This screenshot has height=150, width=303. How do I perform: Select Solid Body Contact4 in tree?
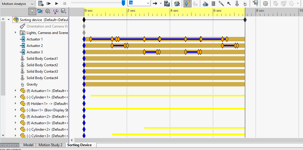tap(42, 78)
